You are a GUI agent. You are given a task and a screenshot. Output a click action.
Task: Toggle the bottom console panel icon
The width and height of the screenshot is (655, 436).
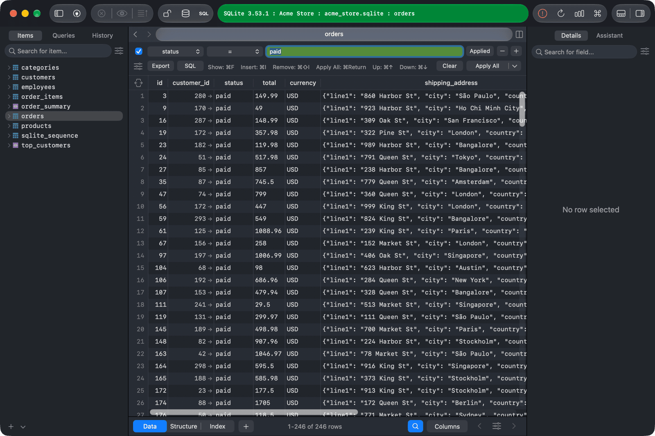pos(621,14)
